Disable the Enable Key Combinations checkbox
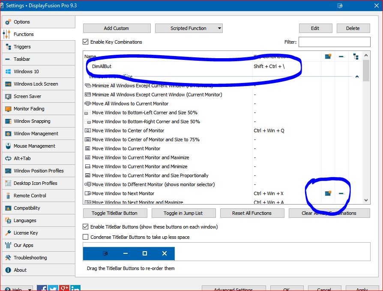383x291 pixels. click(x=86, y=42)
